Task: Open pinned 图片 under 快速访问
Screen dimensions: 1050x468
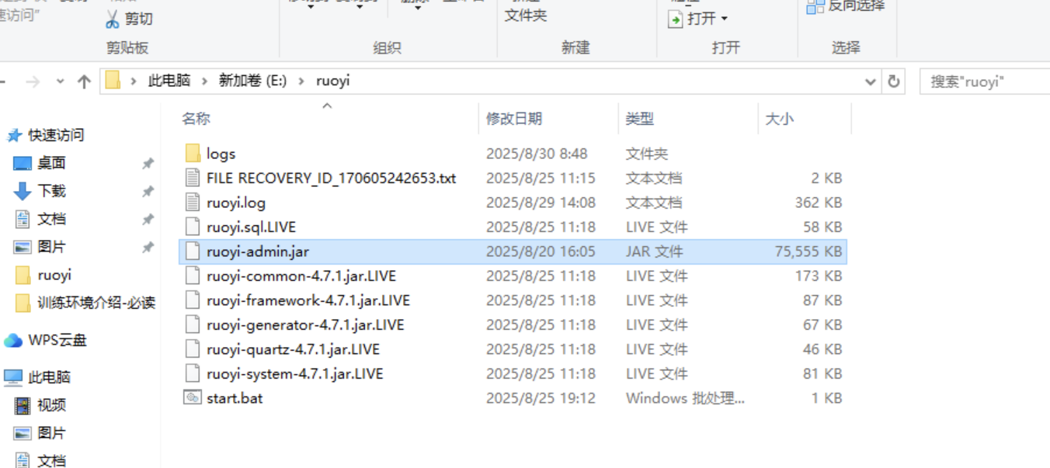Action: 51,247
